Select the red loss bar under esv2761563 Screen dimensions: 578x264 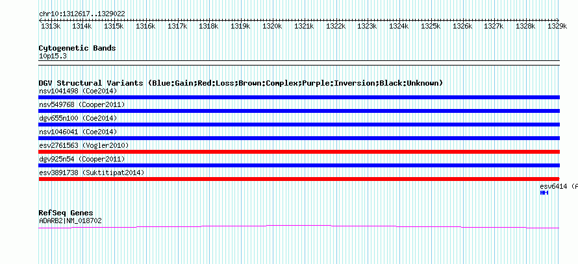click(x=299, y=152)
